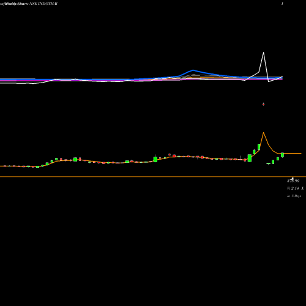The width and height of the screenshot is (306, 306).
Task: Click the '2.14 X' value text
Action: 297,188
